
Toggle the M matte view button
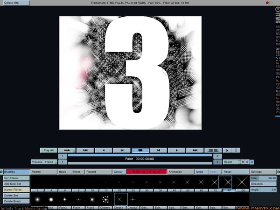pos(243,162)
